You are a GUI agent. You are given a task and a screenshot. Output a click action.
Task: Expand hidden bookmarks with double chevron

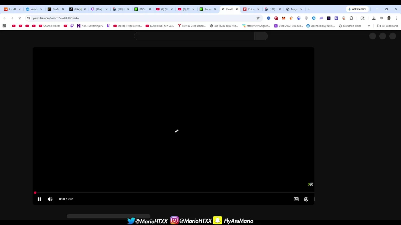pos(369,26)
